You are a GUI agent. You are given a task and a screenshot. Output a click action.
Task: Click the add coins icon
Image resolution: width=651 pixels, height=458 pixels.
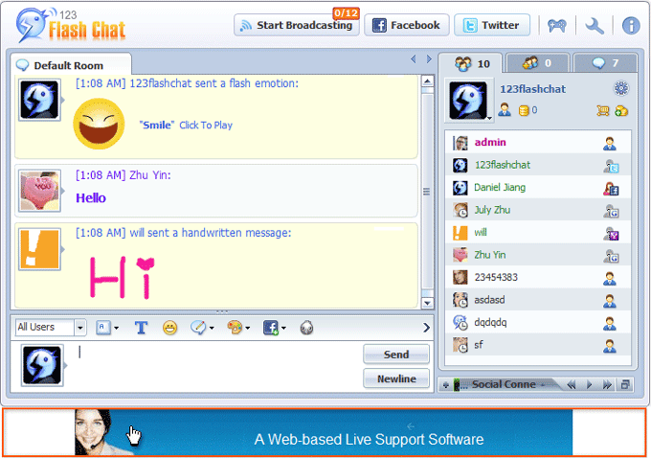[x=621, y=111]
